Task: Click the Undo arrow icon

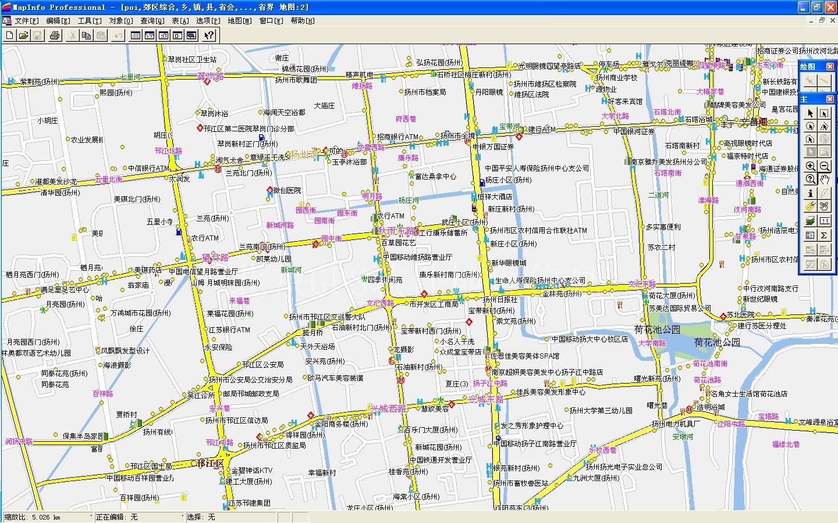Action: tap(118, 35)
